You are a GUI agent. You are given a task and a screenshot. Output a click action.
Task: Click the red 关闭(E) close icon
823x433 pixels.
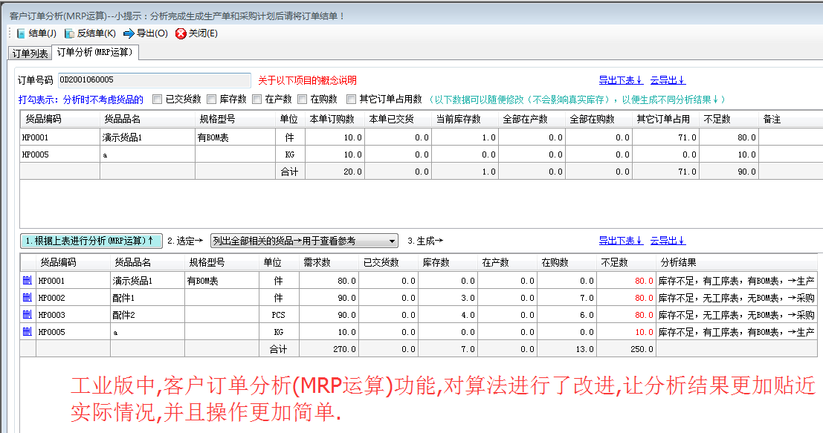pos(178,33)
